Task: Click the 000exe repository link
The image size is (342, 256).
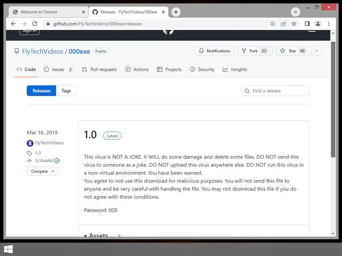Action: click(79, 51)
